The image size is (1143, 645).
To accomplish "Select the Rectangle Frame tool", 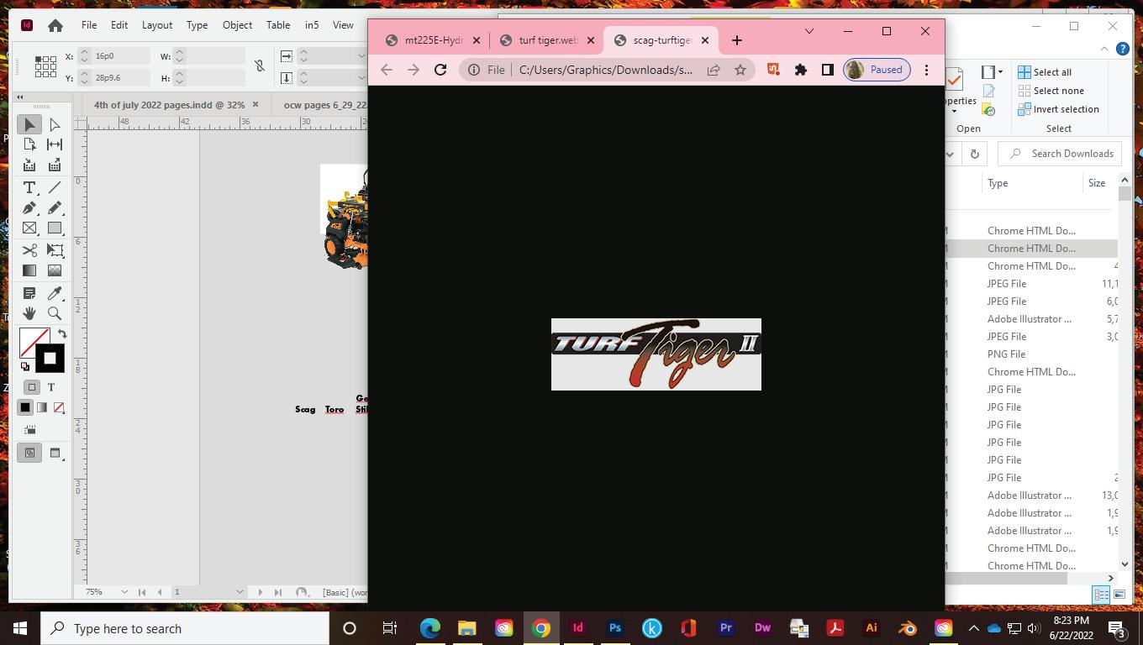I will pyautogui.click(x=29, y=228).
